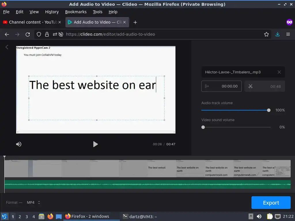Launch Firefox from the taskbar launcher icon

coord(50,216)
